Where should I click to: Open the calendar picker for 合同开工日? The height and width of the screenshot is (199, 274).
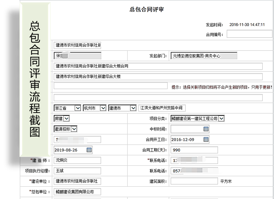(206, 140)
